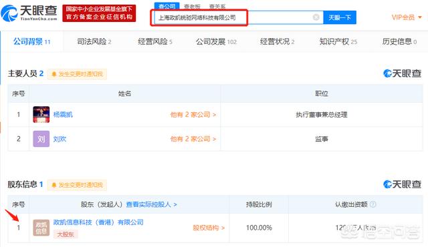Open 查看实际控股人 link

pyautogui.click(x=152, y=204)
